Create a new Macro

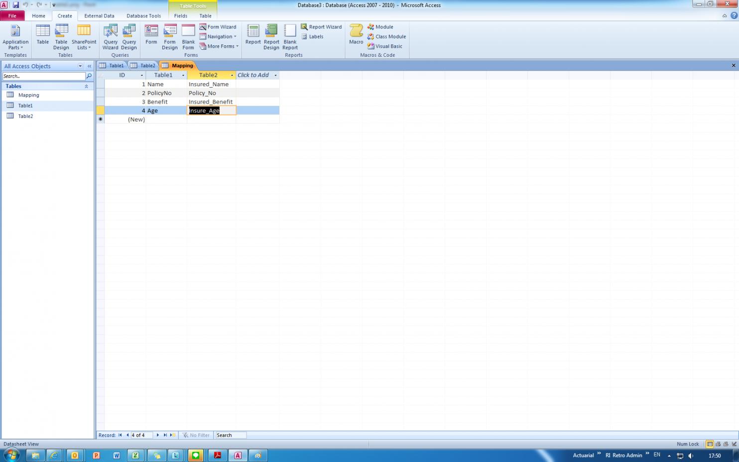click(x=356, y=35)
